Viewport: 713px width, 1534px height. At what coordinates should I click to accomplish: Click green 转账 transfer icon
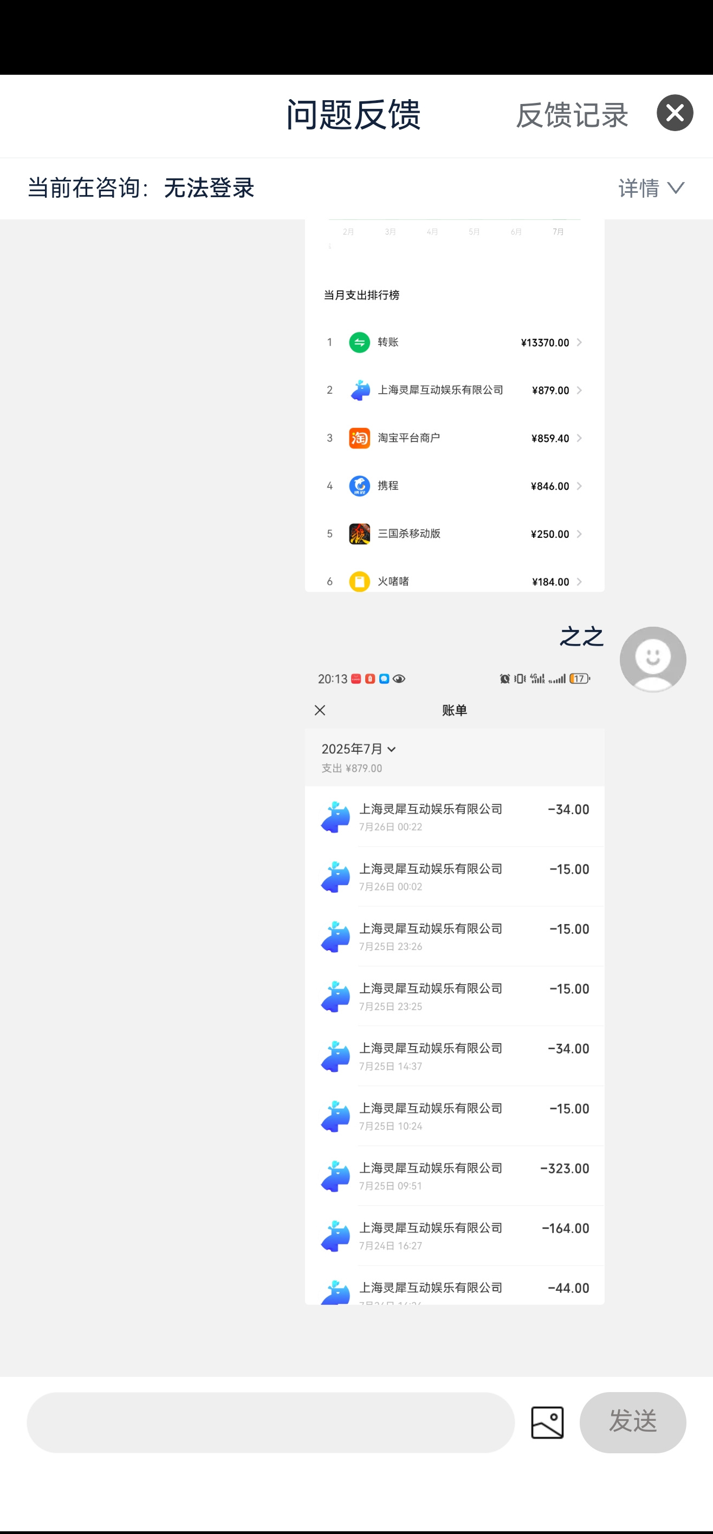pyautogui.click(x=359, y=342)
